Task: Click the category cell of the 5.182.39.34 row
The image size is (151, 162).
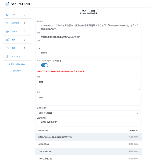Action: 133,144
